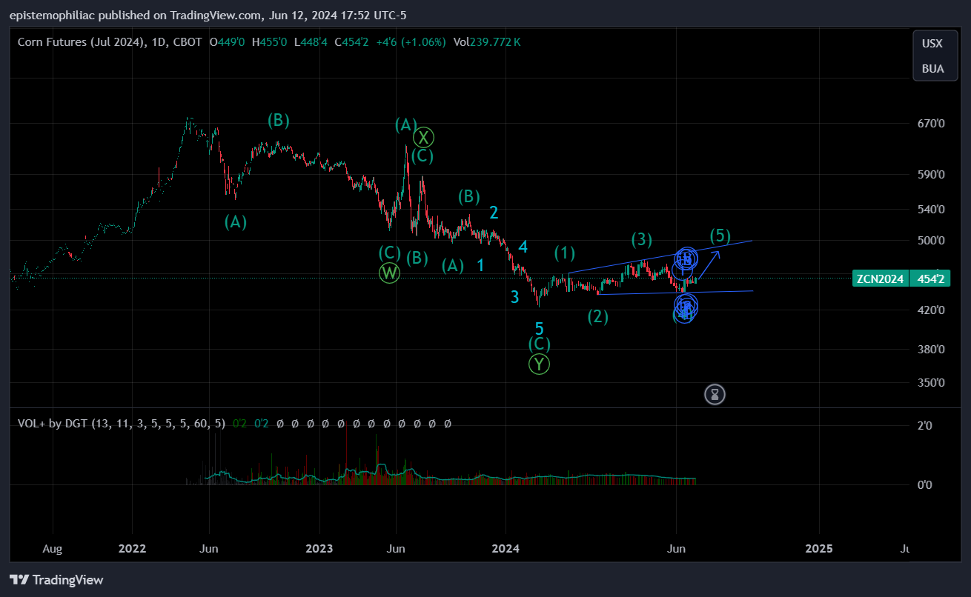
Task: Select the cyan wave 3 label
Action: point(514,298)
